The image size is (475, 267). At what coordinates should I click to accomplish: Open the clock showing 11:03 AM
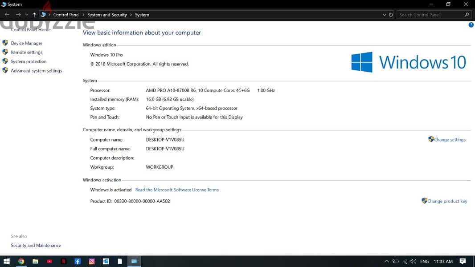pyautogui.click(x=443, y=262)
